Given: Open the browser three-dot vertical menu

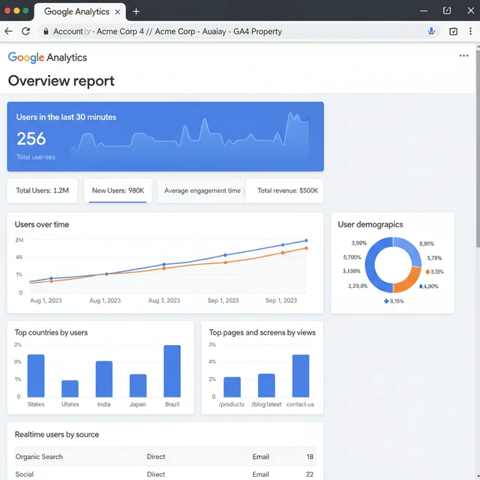Looking at the screenshot, I should tap(470, 31).
